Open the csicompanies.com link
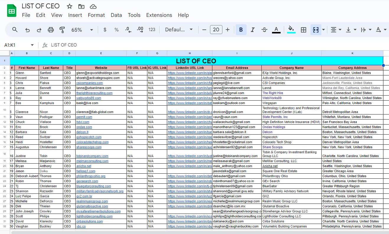The width and height of the screenshot is (389, 234). 89,83
